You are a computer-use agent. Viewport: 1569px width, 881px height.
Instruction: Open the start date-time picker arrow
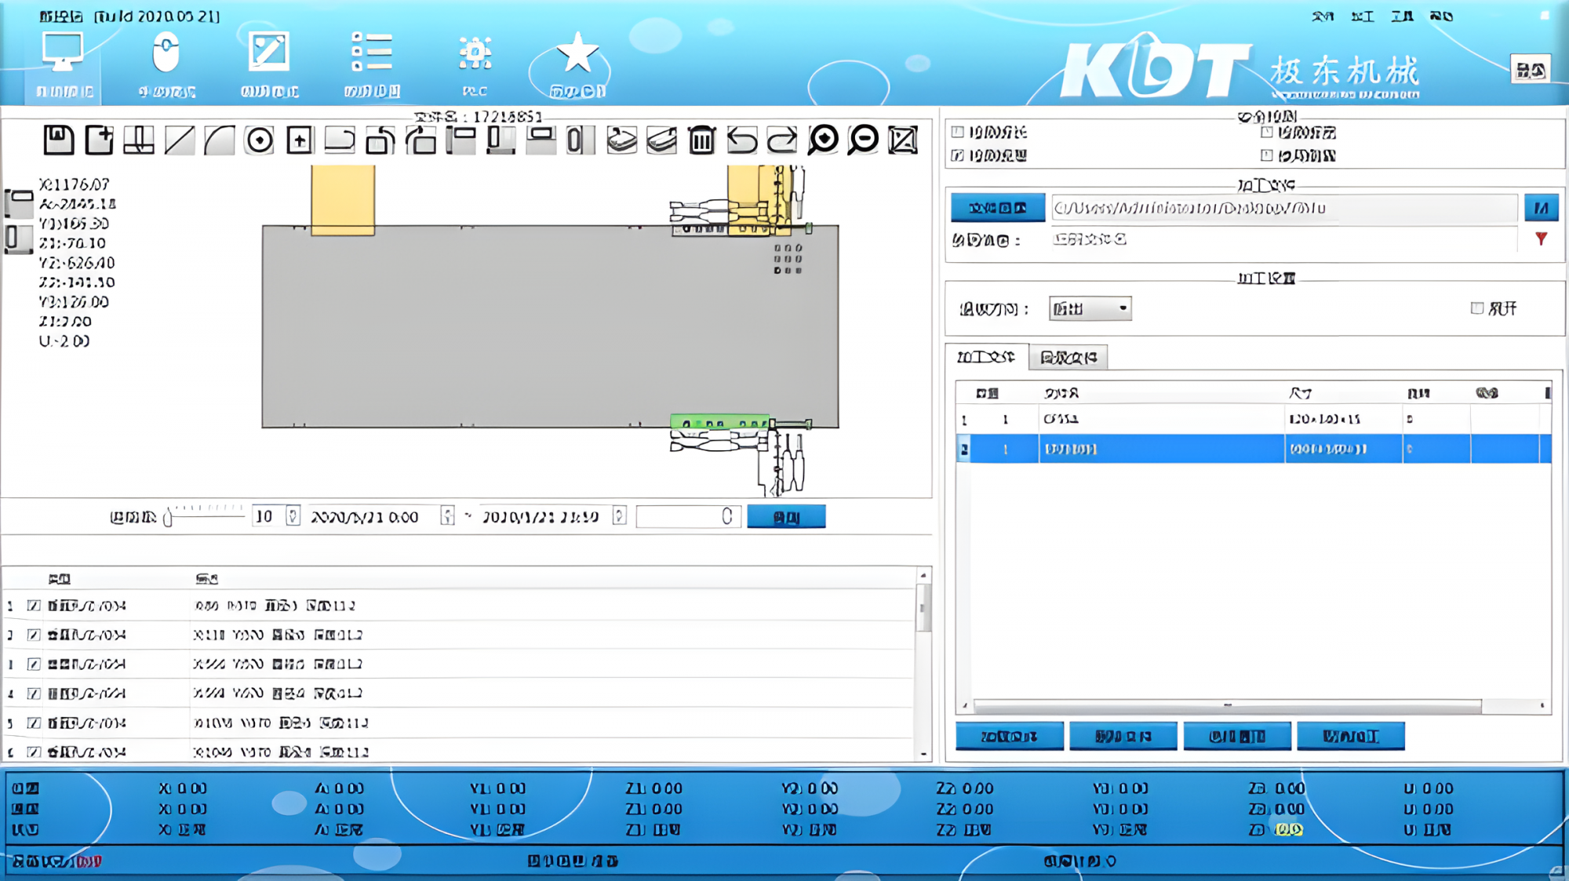(447, 516)
